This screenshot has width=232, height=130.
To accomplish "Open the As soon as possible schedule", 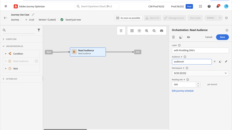I will (x=128, y=18).
